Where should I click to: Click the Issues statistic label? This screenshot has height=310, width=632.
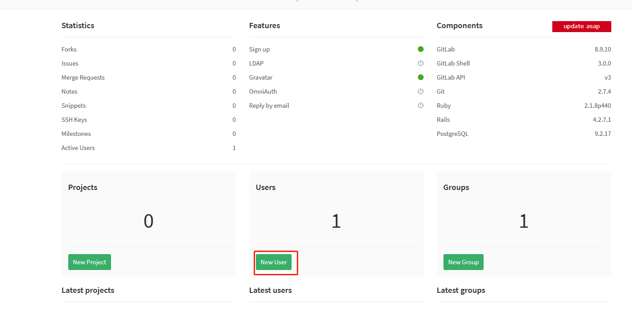[x=70, y=63]
